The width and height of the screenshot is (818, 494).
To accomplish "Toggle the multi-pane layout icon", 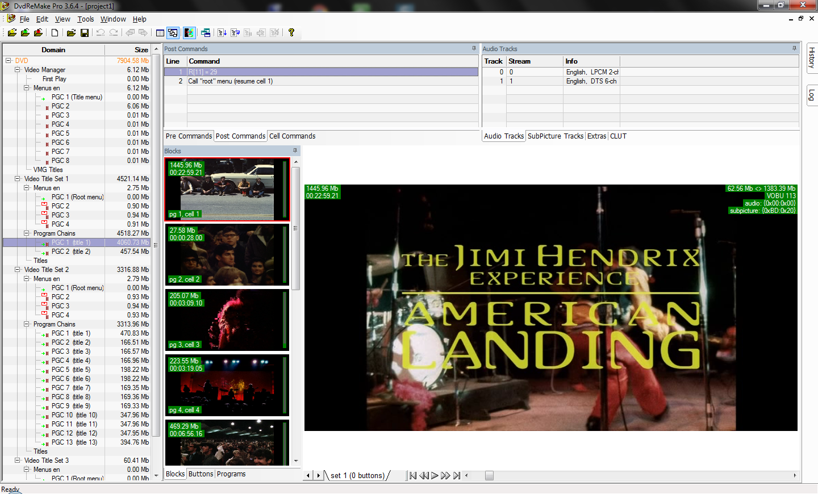I will tap(173, 33).
